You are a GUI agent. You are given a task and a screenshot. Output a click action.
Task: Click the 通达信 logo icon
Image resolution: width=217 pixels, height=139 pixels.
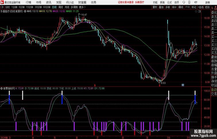(2, 2)
